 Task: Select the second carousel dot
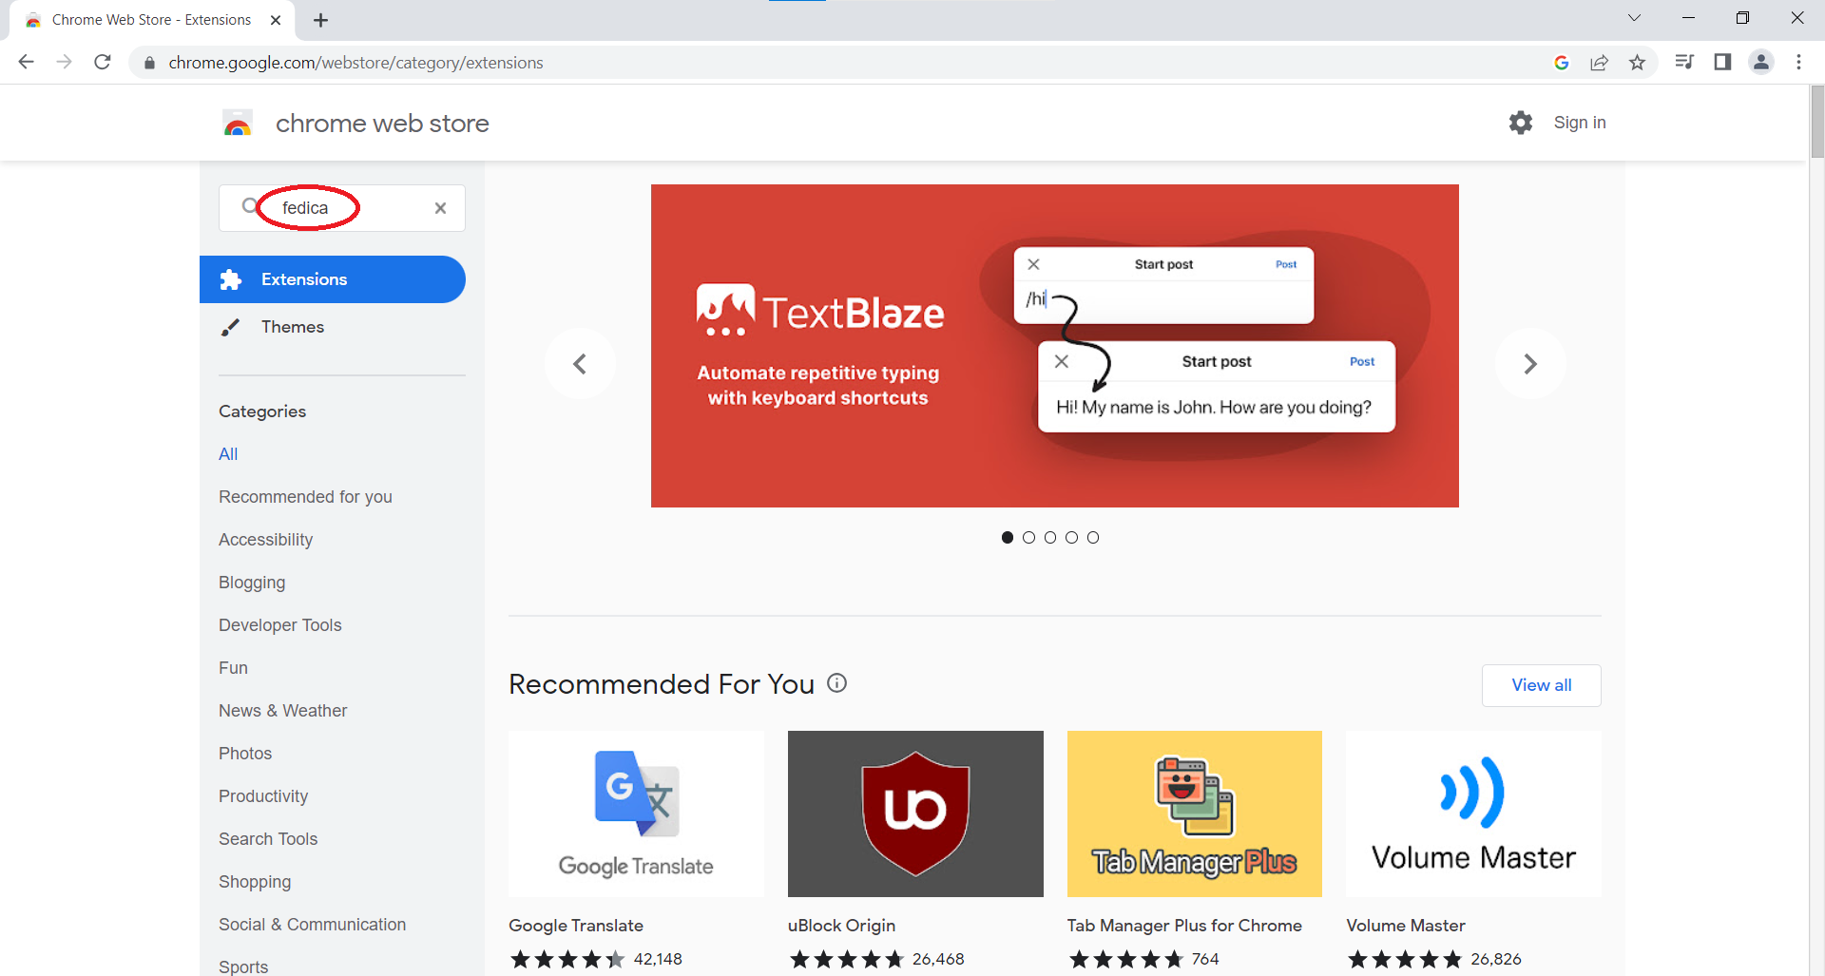tap(1028, 538)
